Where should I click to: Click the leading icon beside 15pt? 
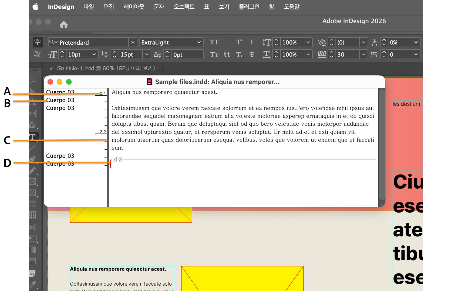point(105,54)
